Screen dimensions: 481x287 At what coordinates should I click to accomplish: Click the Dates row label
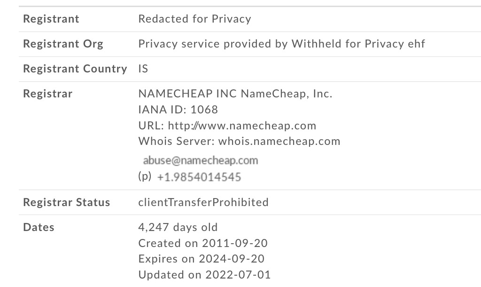click(x=39, y=227)
